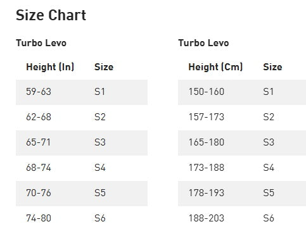Click the 74-80 height value
This screenshot has width=306, height=236.
[39, 218]
